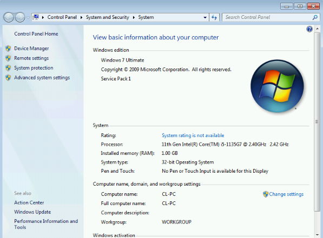The width and height of the screenshot is (323, 238).
Task: Open Performance Information and Tools
Action: pos(46,224)
